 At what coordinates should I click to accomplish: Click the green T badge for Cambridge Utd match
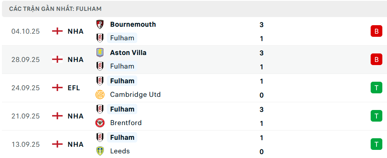(x=376, y=88)
